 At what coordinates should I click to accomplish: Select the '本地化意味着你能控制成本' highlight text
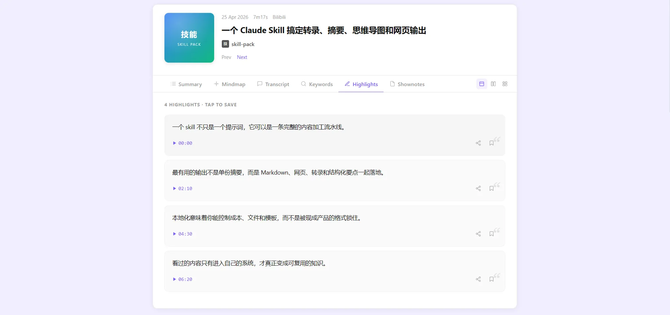[267, 218]
